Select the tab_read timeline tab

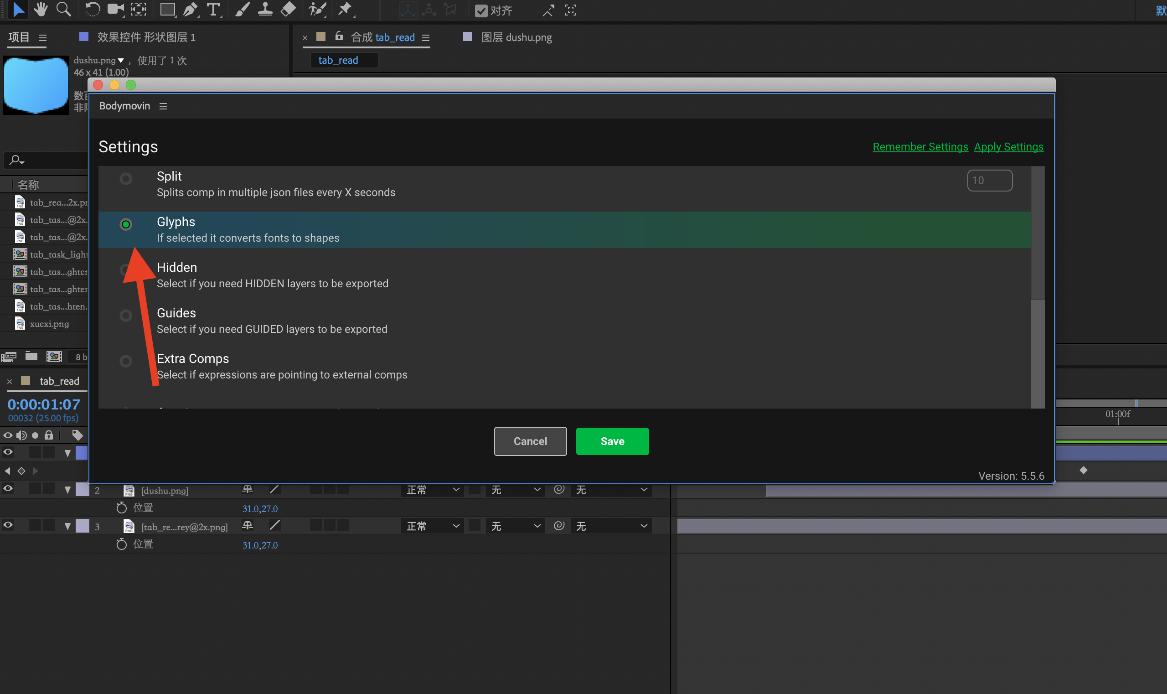[59, 381]
